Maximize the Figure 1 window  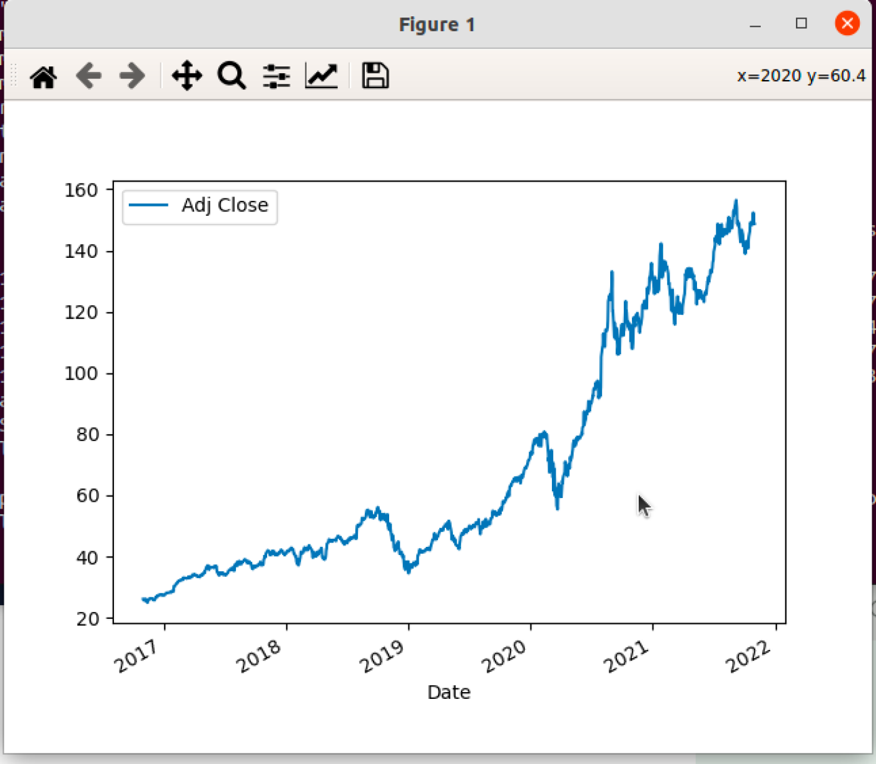click(x=802, y=24)
